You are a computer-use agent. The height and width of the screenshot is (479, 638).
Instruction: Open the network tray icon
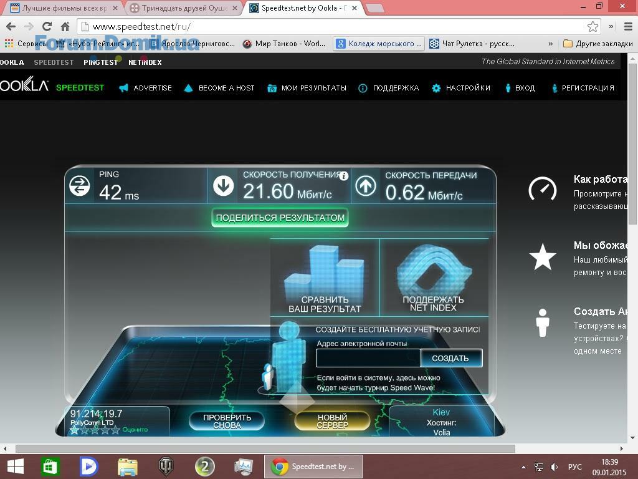tap(539, 467)
